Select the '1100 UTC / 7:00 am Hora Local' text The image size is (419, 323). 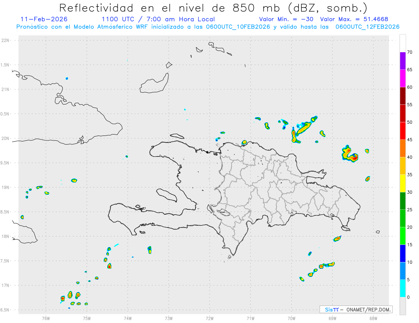(158, 19)
